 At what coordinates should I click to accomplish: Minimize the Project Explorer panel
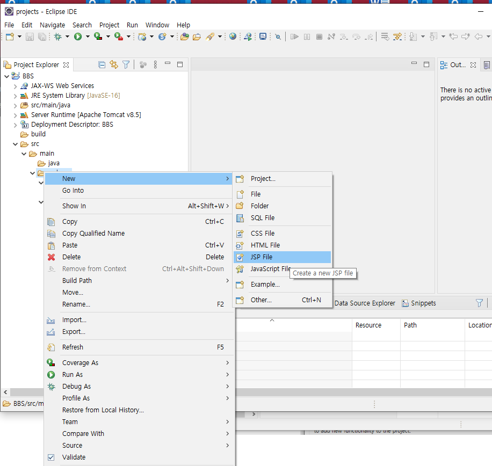(168, 63)
